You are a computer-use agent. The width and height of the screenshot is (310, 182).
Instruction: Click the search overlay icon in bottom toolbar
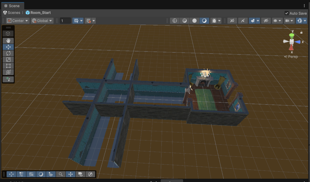[x=61, y=174]
